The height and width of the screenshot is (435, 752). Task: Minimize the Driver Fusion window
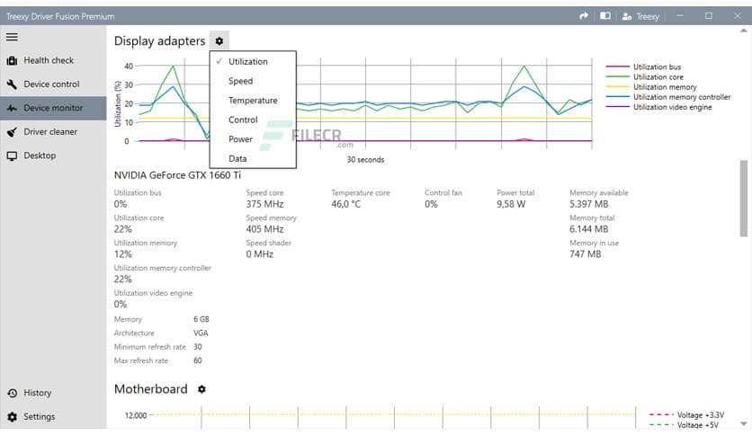pyautogui.click(x=680, y=16)
